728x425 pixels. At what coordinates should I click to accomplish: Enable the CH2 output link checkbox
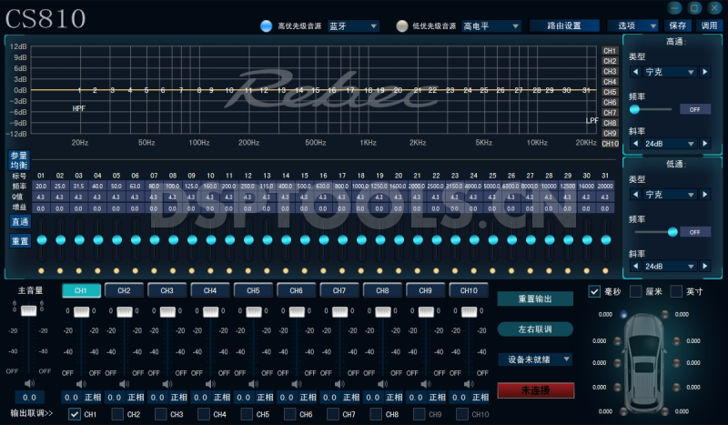pos(116,415)
